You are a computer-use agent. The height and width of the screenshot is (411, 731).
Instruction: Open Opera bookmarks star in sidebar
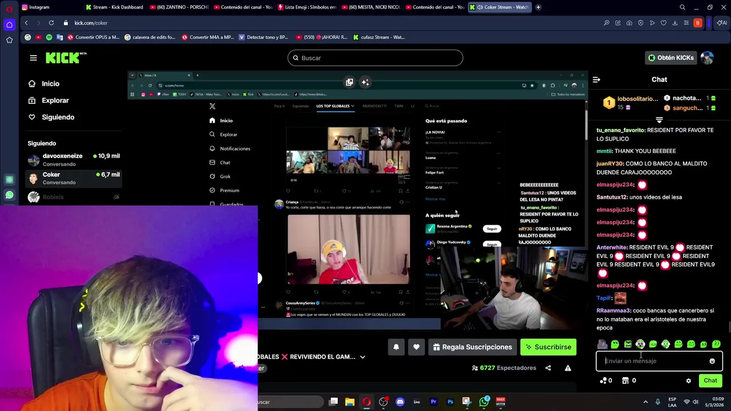(9, 40)
